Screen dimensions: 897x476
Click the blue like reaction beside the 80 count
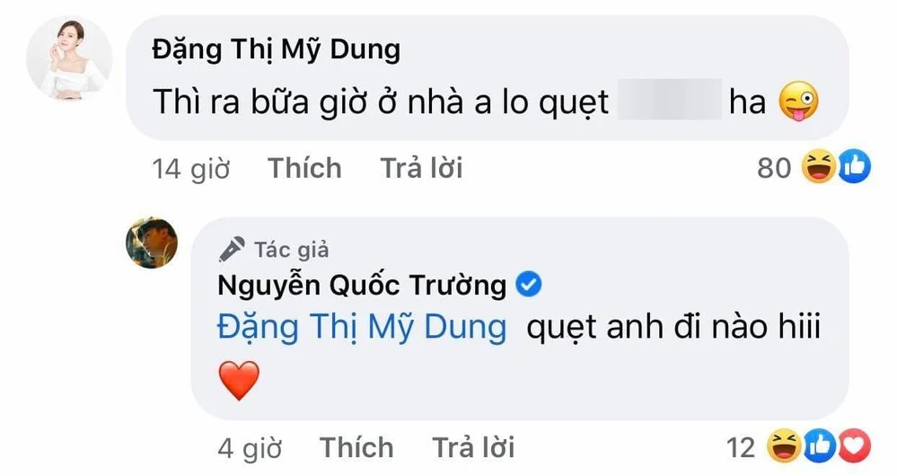pyautogui.click(x=854, y=167)
